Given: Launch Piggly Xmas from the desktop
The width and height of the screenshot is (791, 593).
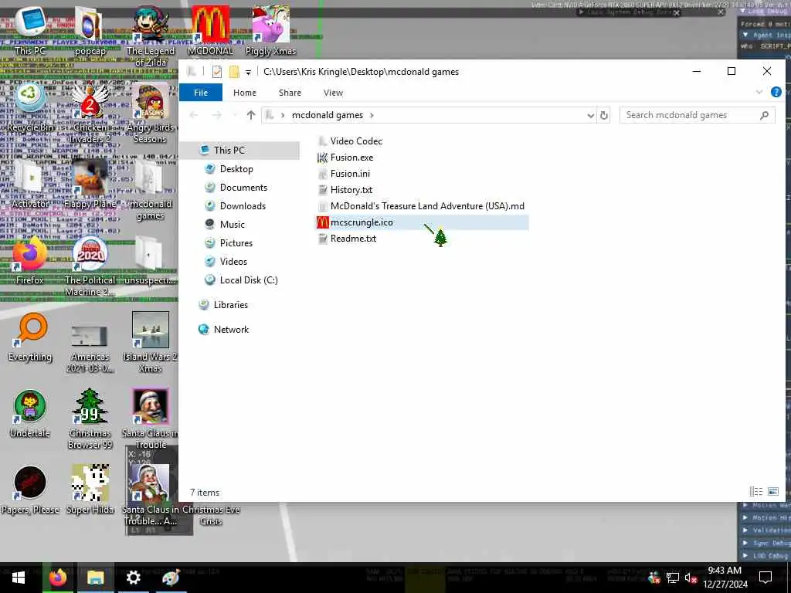Looking at the screenshot, I should pos(270,30).
